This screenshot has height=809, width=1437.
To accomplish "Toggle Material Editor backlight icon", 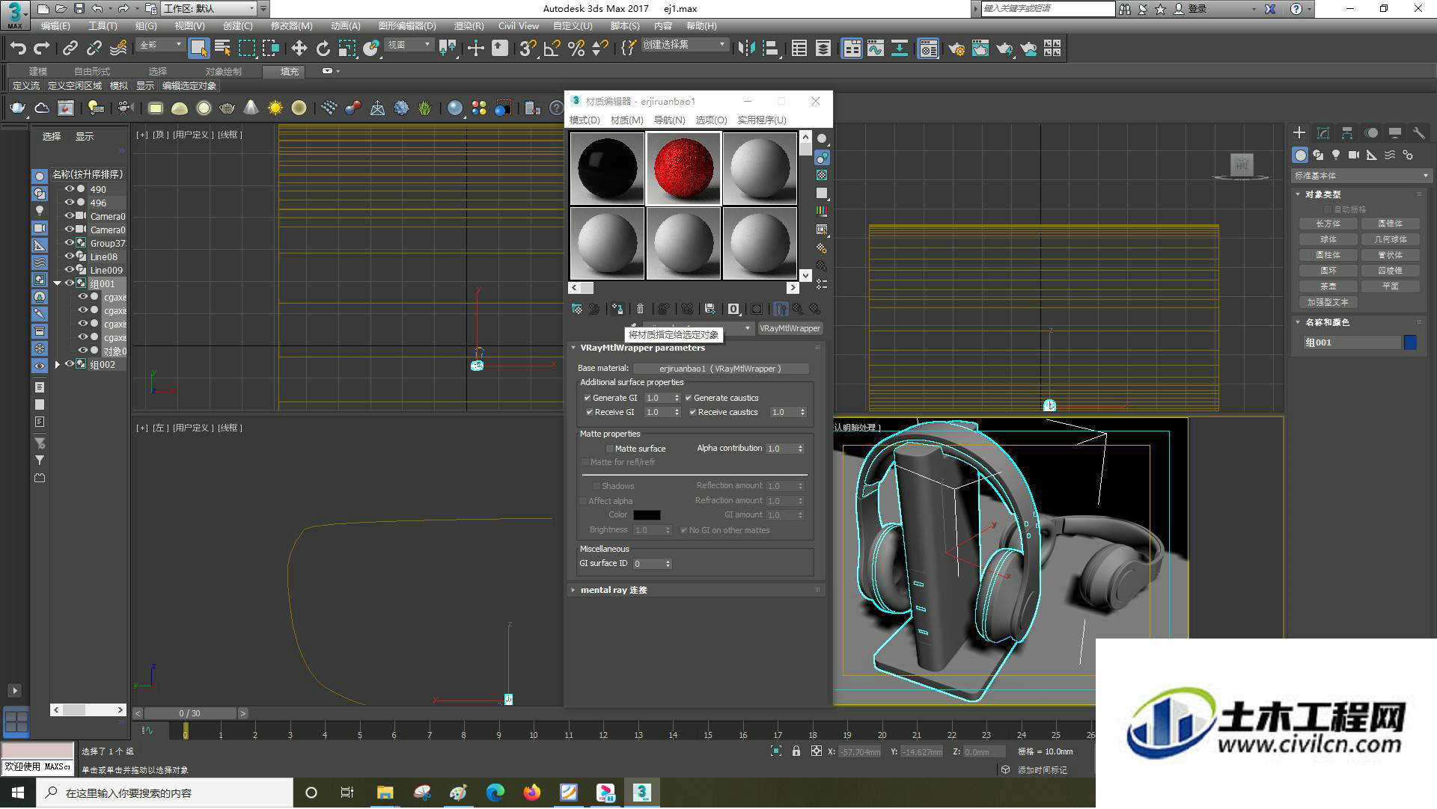I will coord(822,158).
